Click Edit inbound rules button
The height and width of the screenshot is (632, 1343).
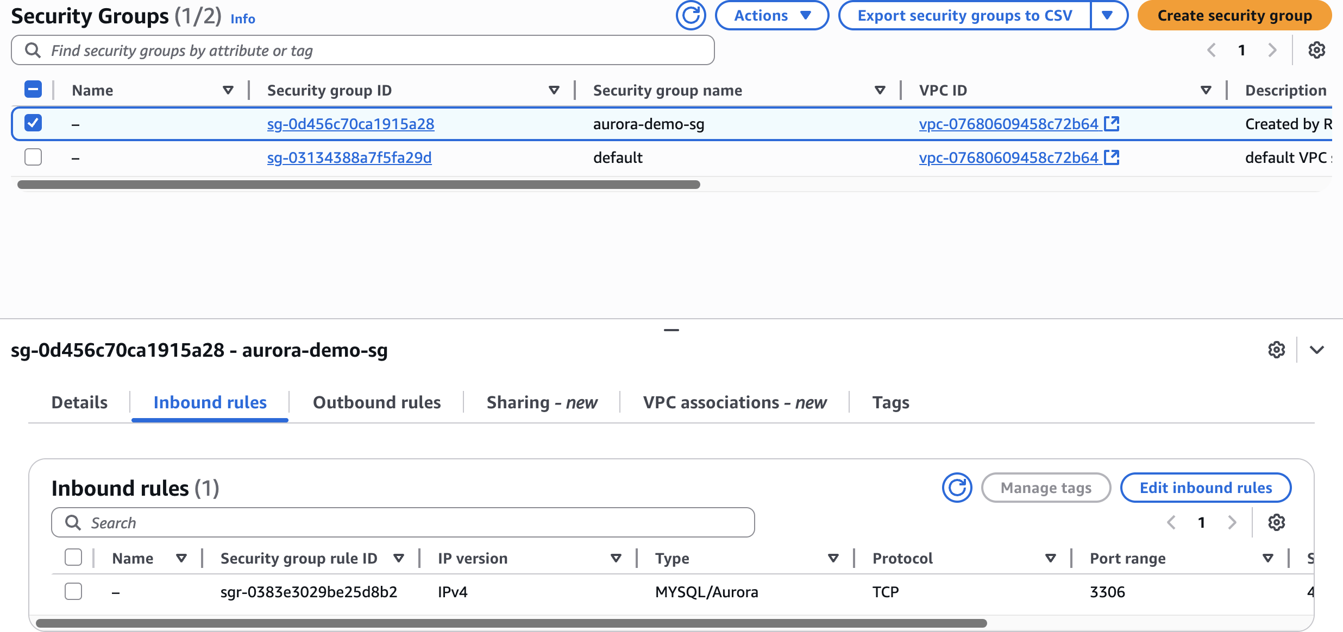pyautogui.click(x=1206, y=488)
